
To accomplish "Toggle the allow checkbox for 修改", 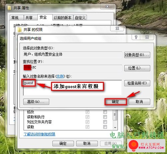I will click(x=88, y=112).
